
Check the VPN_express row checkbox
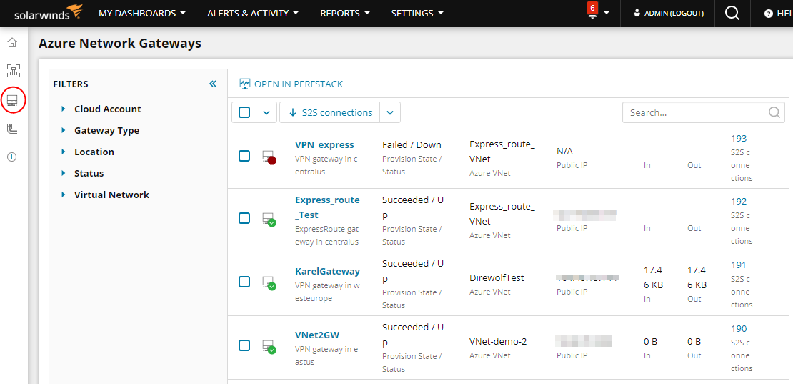(244, 156)
